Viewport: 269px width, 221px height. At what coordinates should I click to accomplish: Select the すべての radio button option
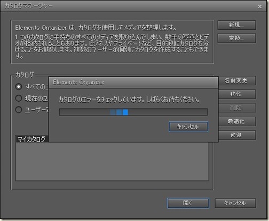[x=19, y=87]
